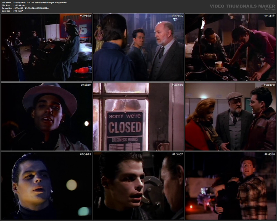The width and height of the screenshot is (277, 221).
Task: Click the Duration label
Action: pyautogui.click(x=6, y=11)
